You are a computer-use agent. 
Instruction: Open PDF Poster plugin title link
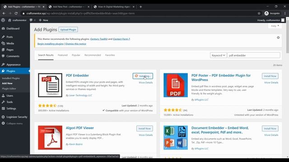point(221,78)
